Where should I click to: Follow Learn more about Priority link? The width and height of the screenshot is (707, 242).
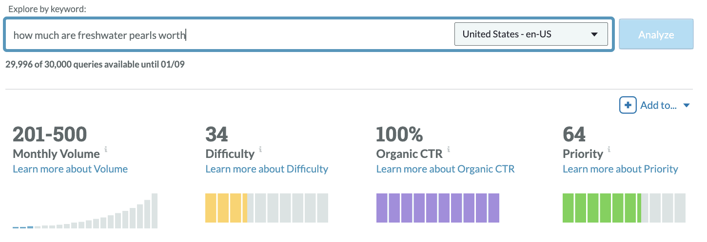(x=620, y=169)
